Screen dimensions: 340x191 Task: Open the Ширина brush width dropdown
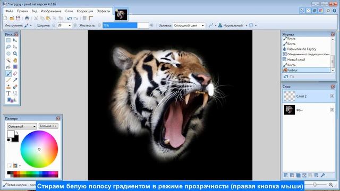pyautogui.click(x=70, y=25)
